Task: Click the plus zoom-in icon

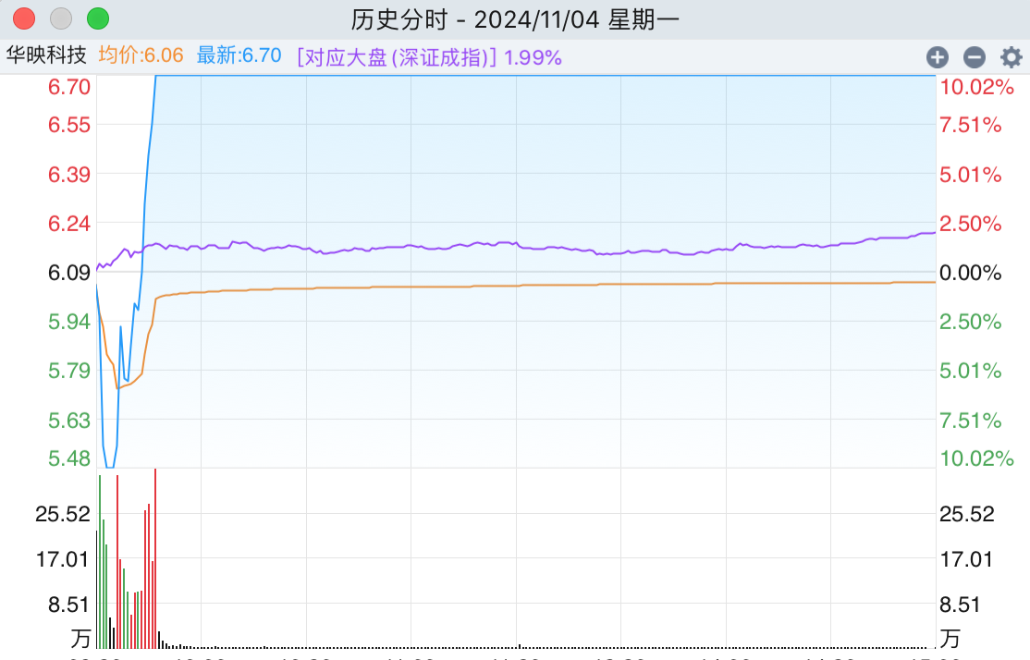Action: 938,58
